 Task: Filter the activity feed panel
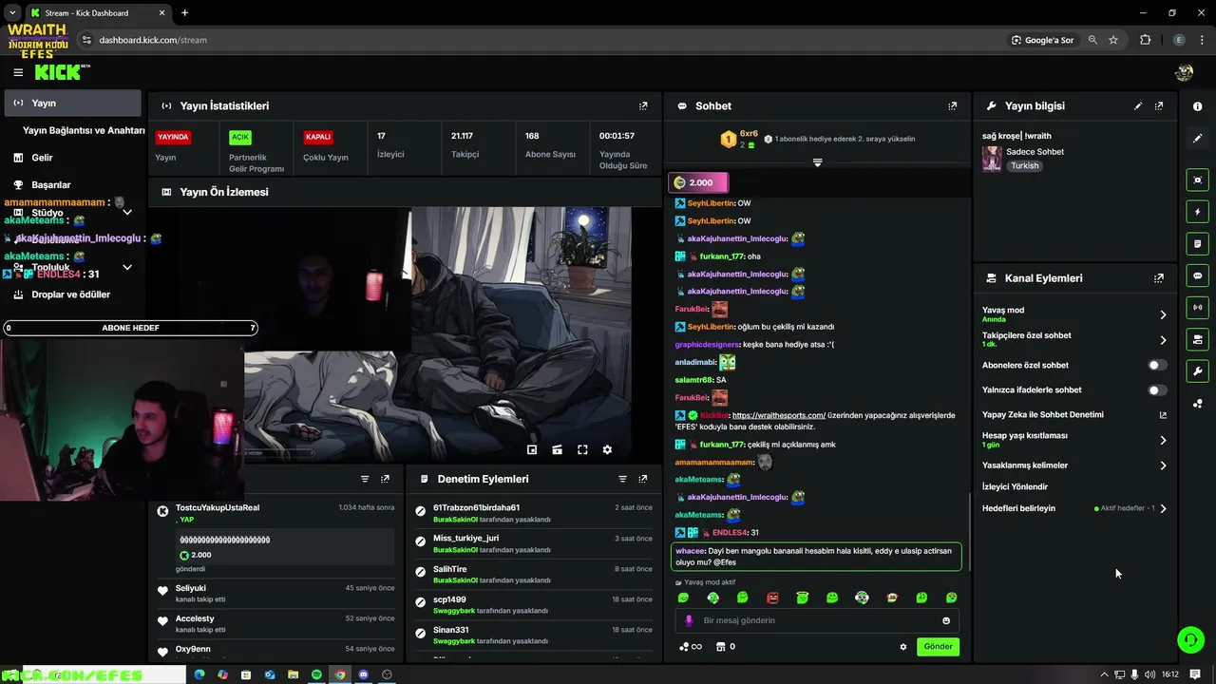[x=365, y=480]
